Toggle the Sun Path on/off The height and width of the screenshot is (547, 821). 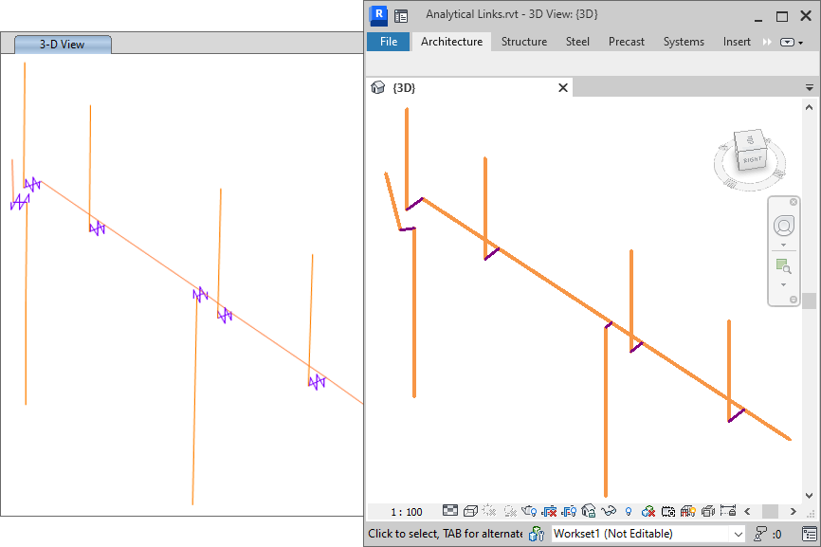[x=490, y=510]
